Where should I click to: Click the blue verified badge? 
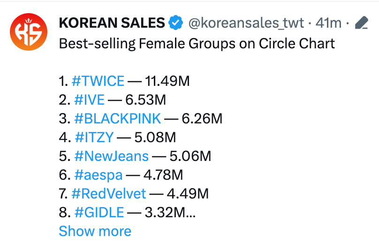(x=176, y=22)
